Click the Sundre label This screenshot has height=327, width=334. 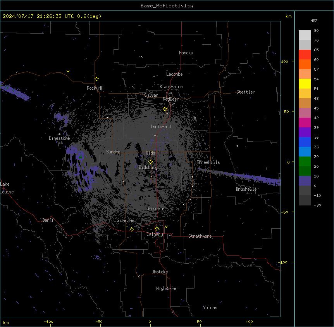113,152
